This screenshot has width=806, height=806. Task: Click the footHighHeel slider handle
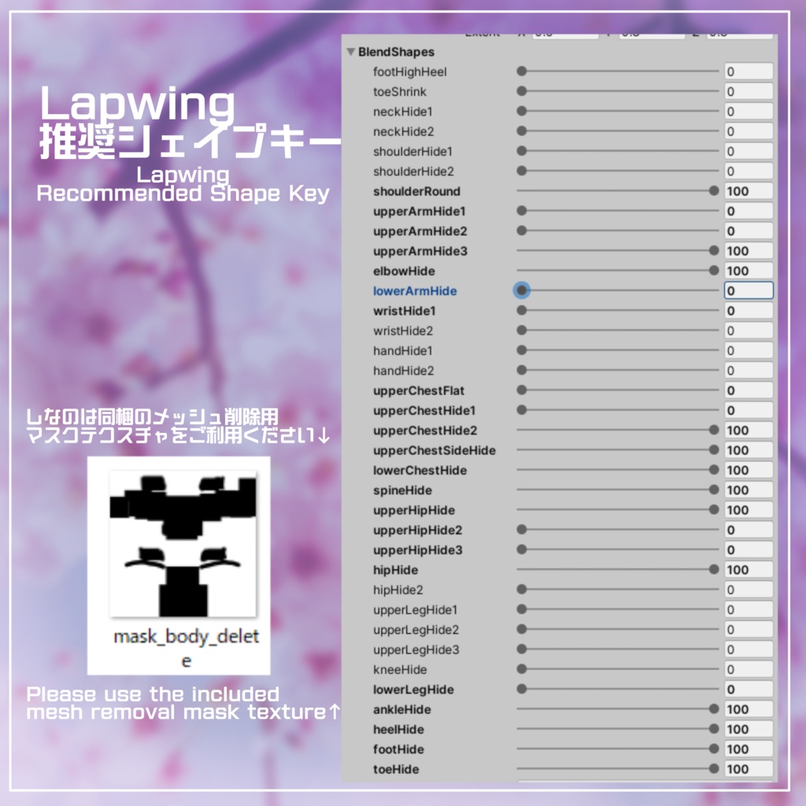pos(520,72)
